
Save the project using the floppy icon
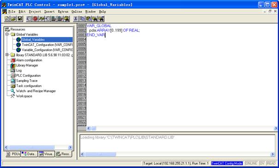pyautogui.click(x=20, y=19)
